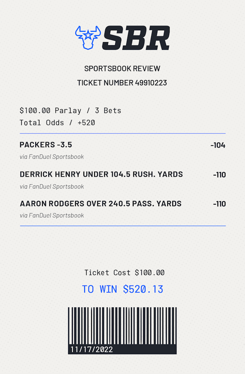Click the -104 odds for Packers

pyautogui.click(x=218, y=145)
